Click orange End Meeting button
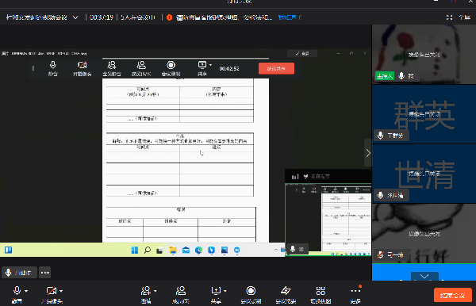 453,296
